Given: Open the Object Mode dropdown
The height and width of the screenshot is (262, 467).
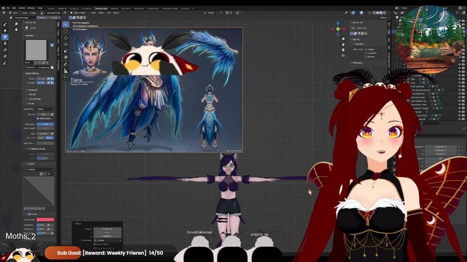Looking at the screenshot, I should [x=80, y=13].
